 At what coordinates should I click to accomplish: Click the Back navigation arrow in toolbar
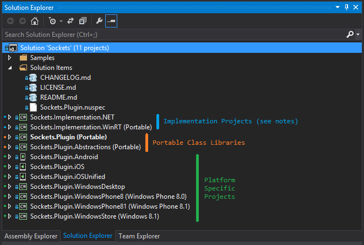(10, 21)
